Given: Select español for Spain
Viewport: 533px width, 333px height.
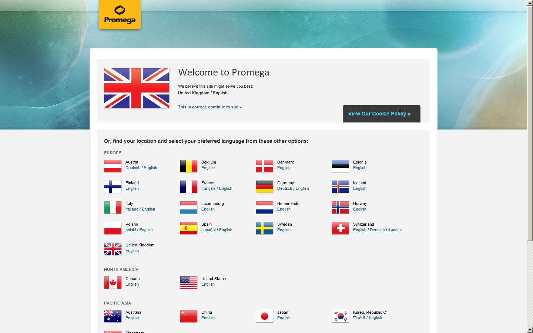Looking at the screenshot, I should (x=208, y=230).
